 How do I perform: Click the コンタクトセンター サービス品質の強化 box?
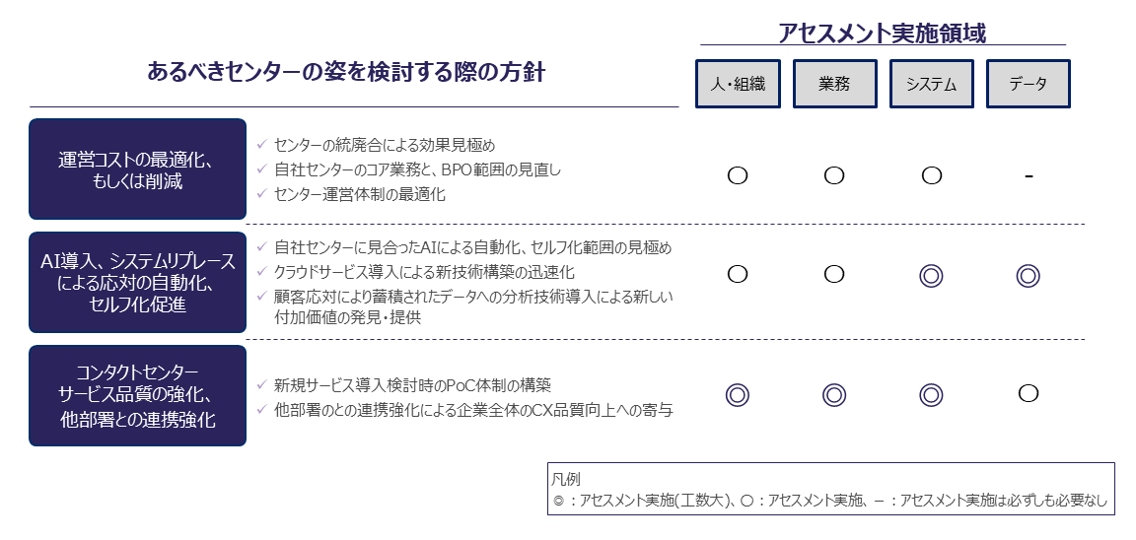point(137,395)
